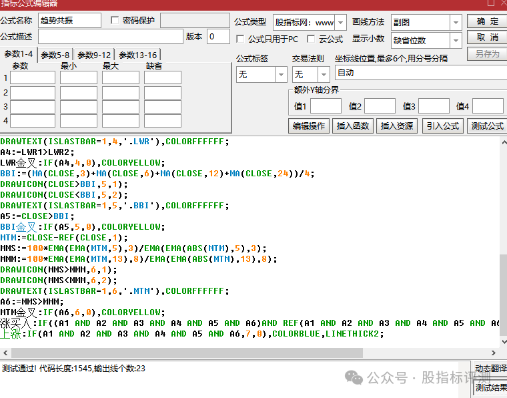The image size is (507, 398).
Task: Click the 测试公式 button
Action: 487,126
